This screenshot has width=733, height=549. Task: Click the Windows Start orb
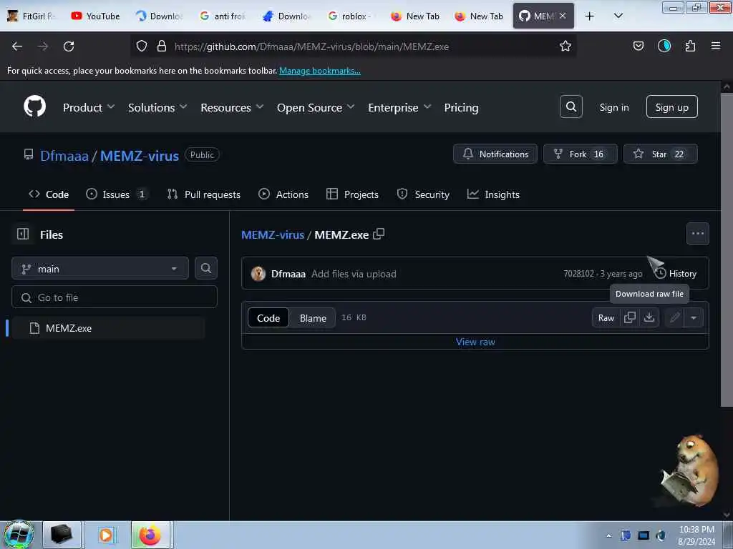tap(19, 535)
